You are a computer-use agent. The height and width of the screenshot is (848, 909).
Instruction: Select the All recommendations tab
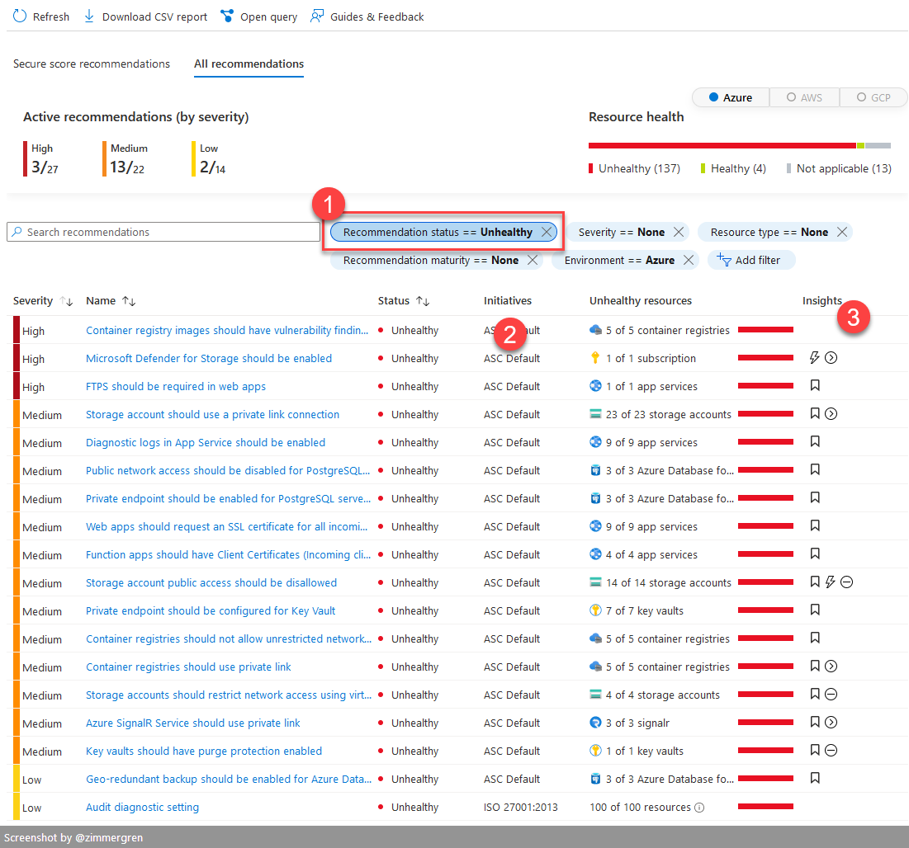pos(249,64)
